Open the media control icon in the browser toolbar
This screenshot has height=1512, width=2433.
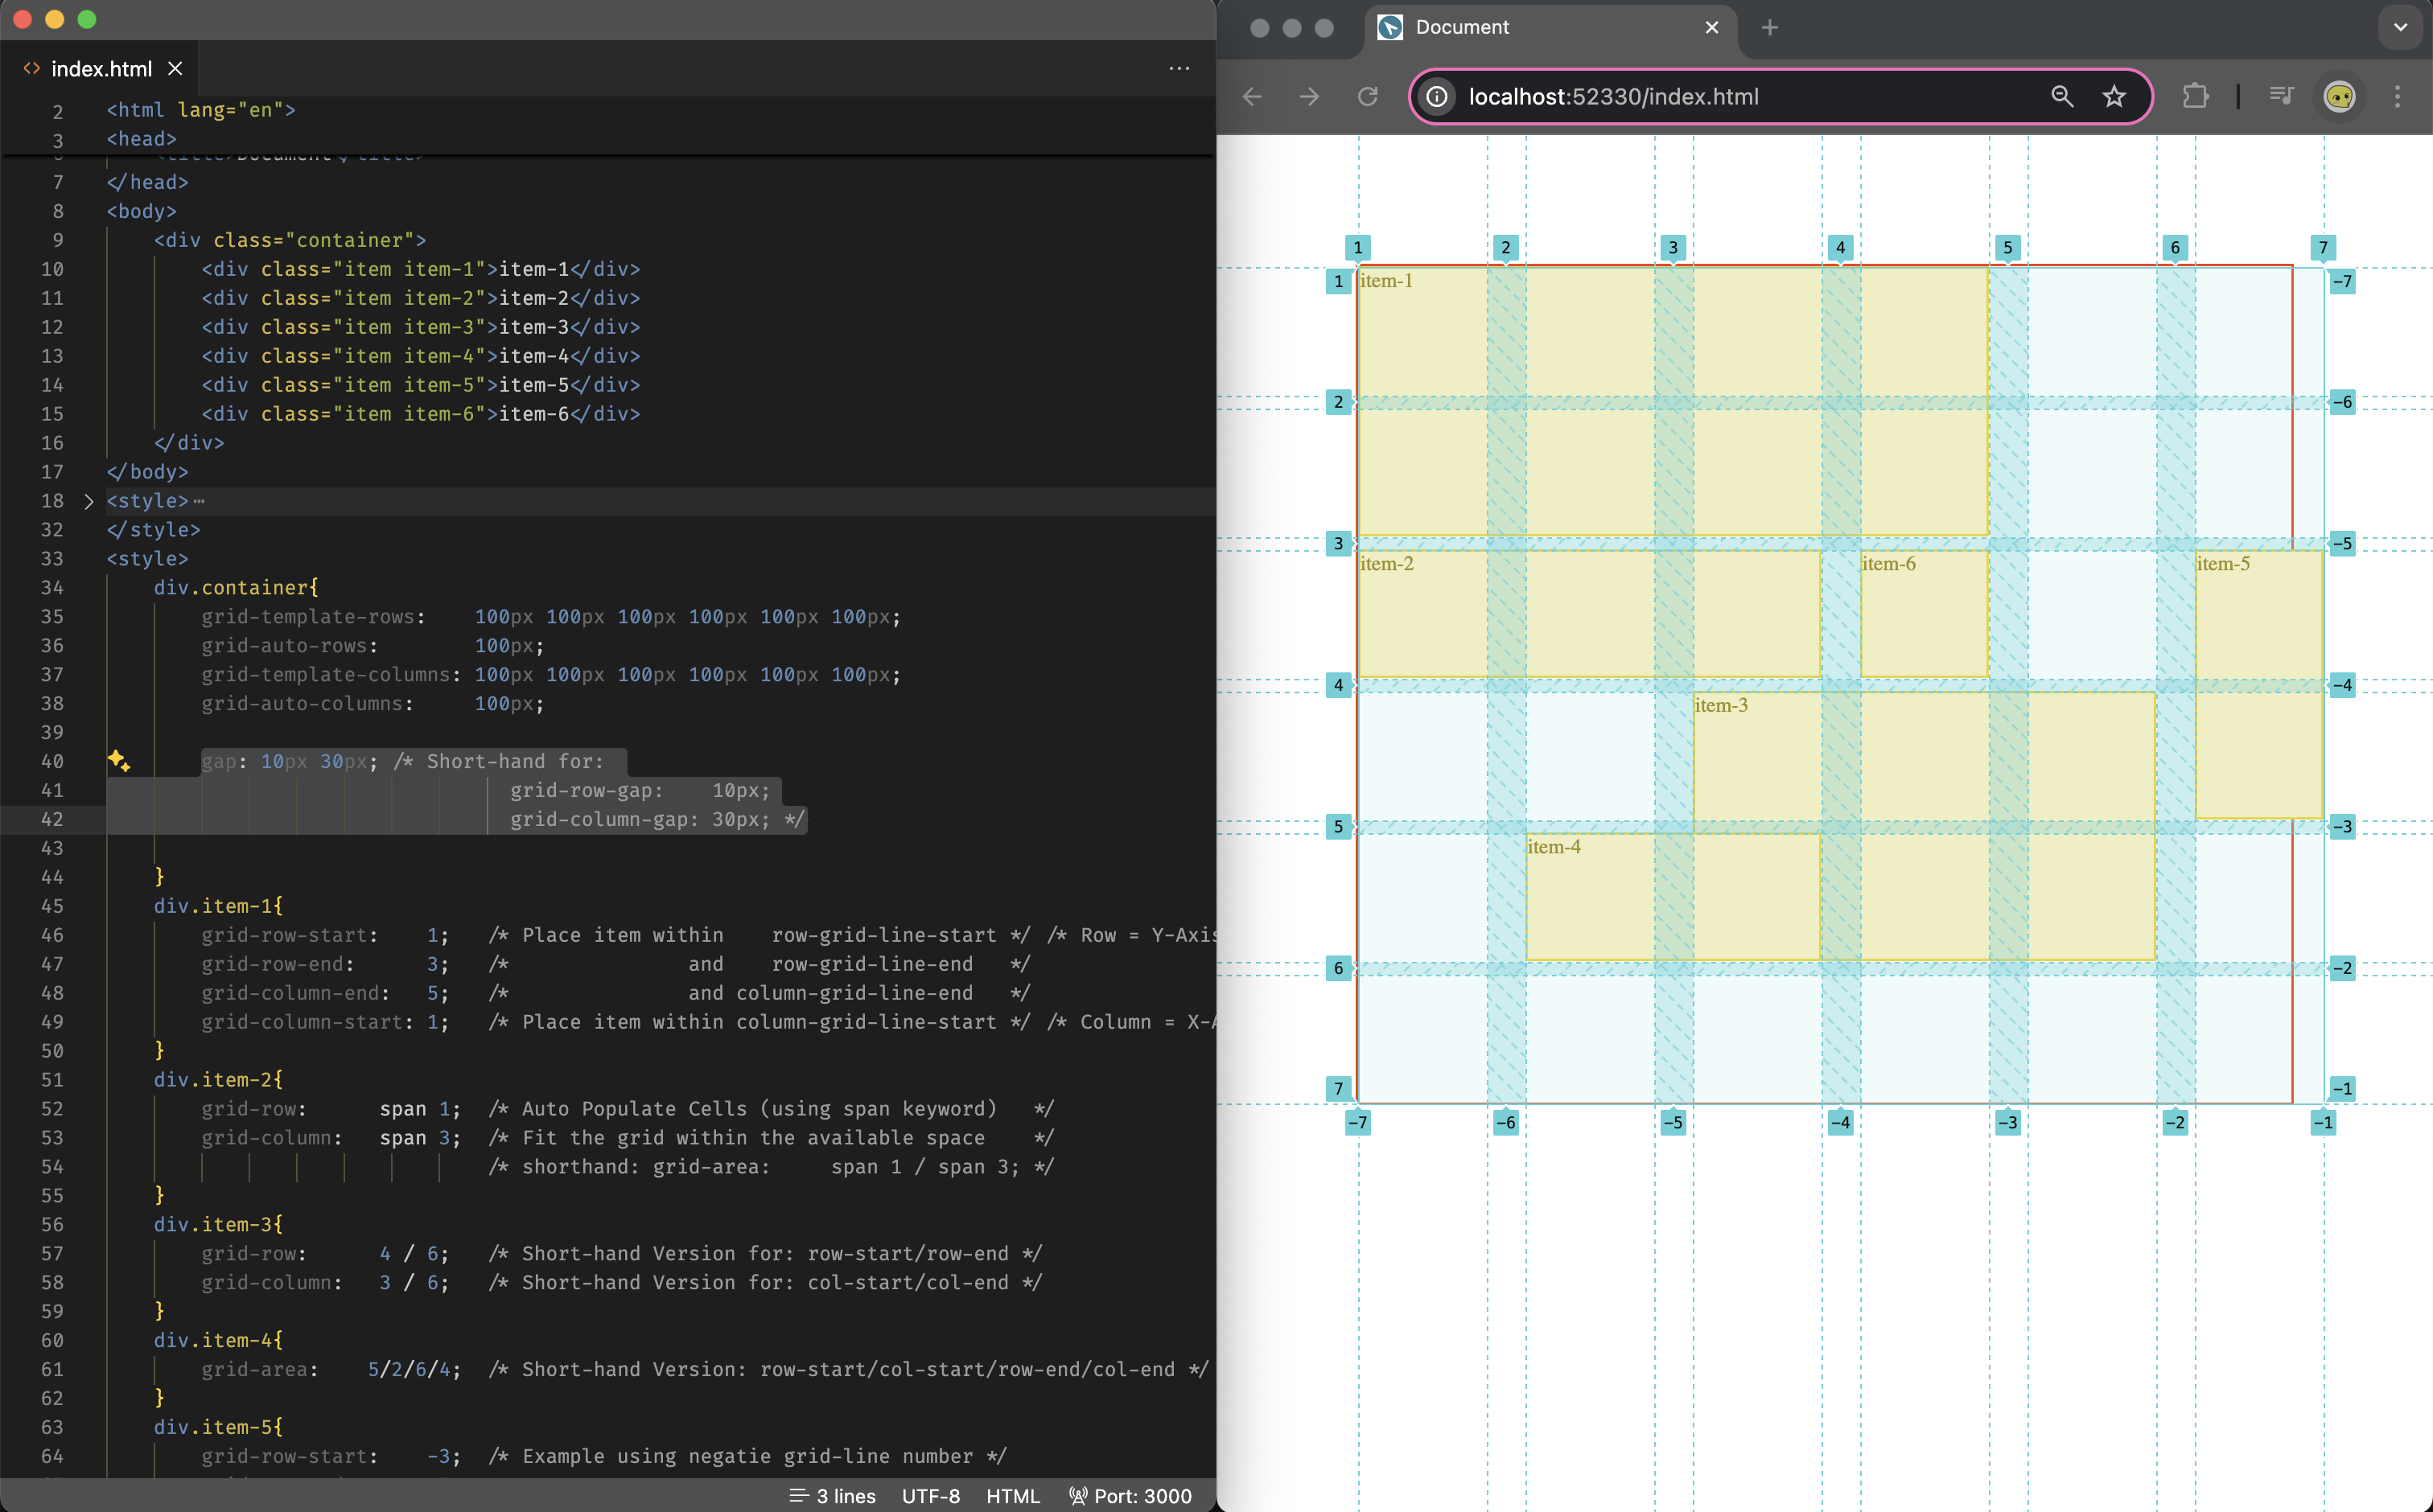click(x=2282, y=97)
